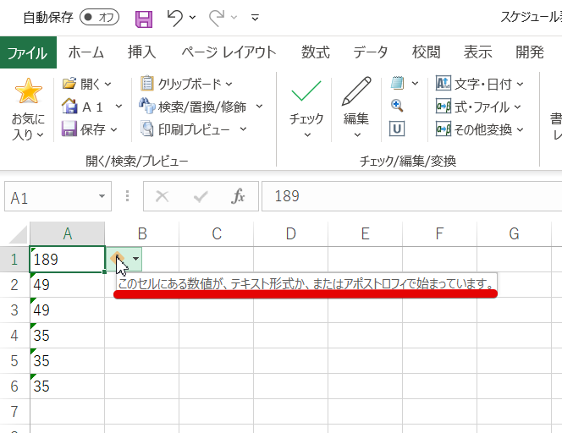Switch to the ページ レイアウト tab
This screenshot has width=562, height=433.
(229, 52)
